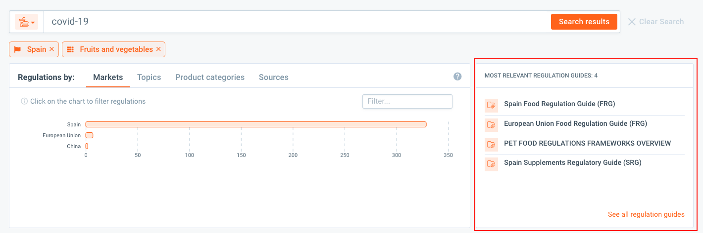Viewport: 703px width, 233px height.
Task: Click the info icon near chart hint
Action: click(24, 101)
